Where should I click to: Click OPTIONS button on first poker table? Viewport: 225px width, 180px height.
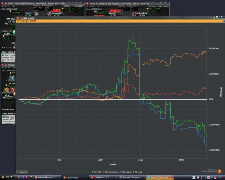coord(67,6)
